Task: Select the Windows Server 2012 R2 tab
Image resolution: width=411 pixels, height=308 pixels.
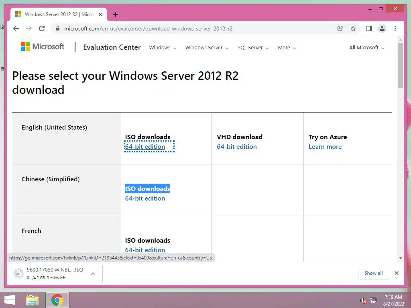Action: (x=59, y=14)
